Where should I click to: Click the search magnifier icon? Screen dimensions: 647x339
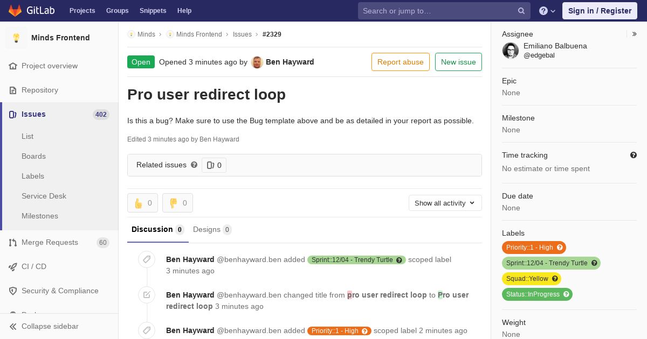click(x=521, y=11)
